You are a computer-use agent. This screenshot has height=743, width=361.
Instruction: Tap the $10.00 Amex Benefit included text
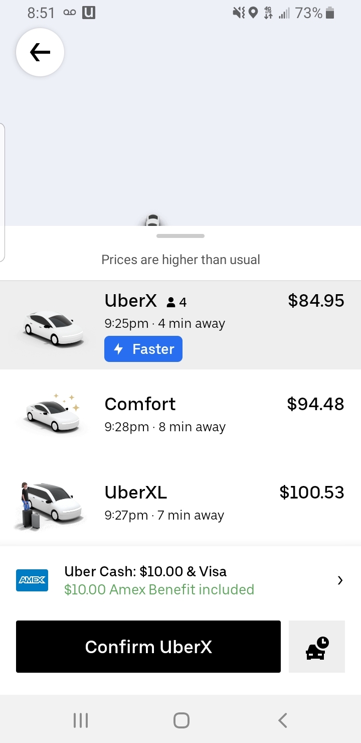pos(159,589)
